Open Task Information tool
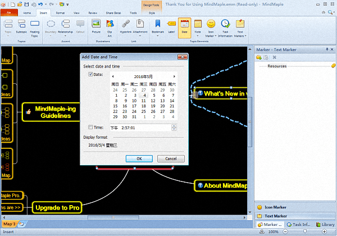Screen dimensions: 337x236 click(x=225, y=28)
